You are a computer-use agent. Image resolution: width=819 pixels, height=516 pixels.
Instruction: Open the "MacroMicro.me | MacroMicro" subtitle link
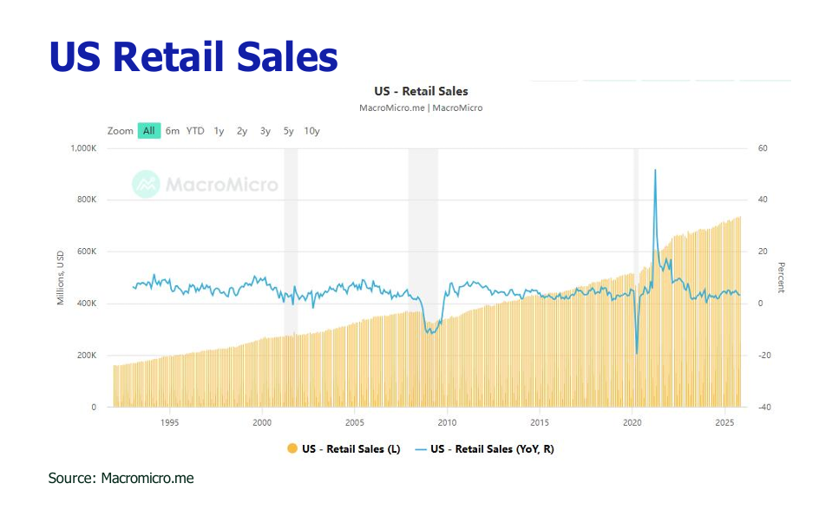421,108
